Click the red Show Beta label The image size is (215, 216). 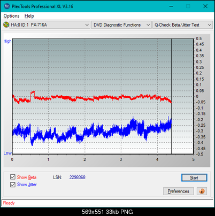click(27, 178)
